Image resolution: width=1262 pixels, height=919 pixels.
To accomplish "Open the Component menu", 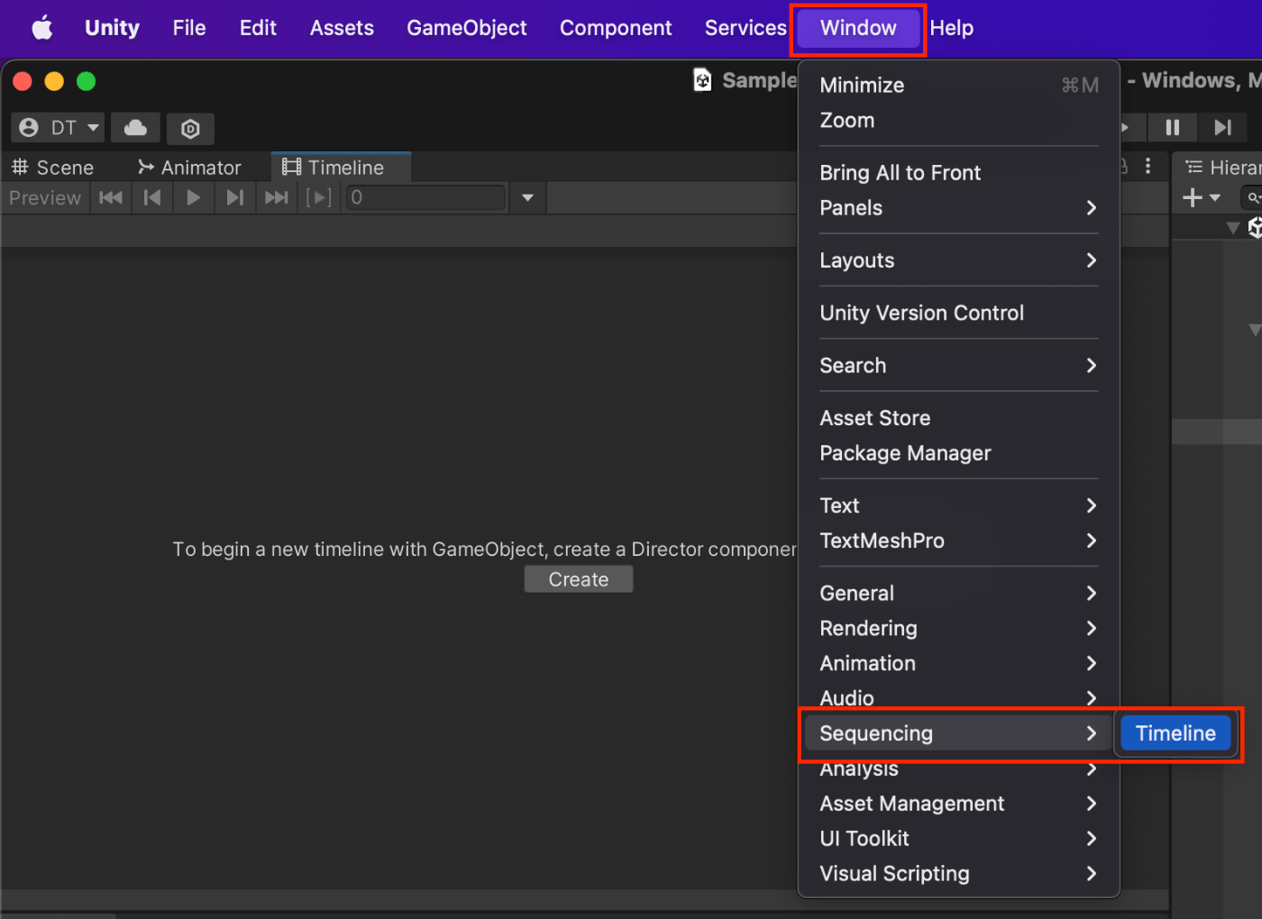I will (616, 28).
